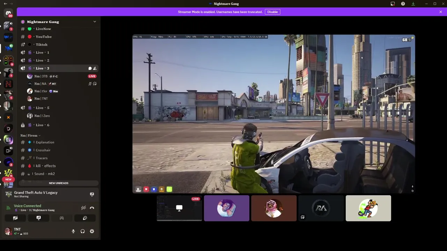Join the Live 5 voice channel
447x251 pixels.
(58, 108)
